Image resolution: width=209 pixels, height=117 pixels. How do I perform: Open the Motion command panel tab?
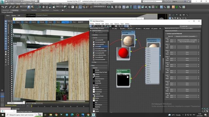[180, 15]
